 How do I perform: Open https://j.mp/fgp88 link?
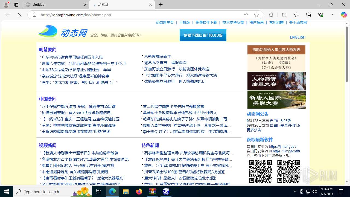(x=282, y=146)
